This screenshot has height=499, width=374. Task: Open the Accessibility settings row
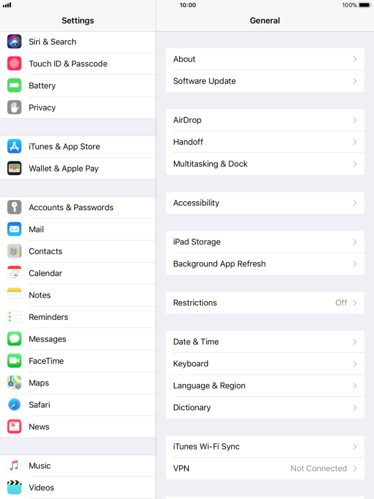point(265,203)
